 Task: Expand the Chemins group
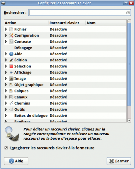tap(6, 103)
